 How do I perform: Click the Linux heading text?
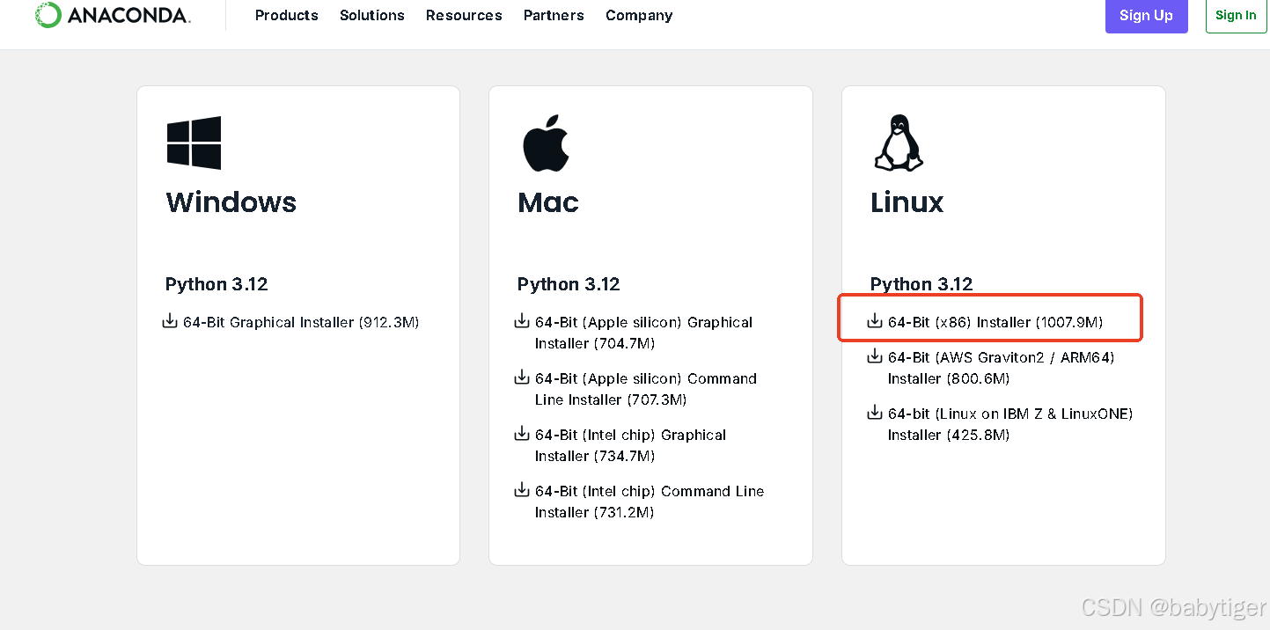point(907,202)
